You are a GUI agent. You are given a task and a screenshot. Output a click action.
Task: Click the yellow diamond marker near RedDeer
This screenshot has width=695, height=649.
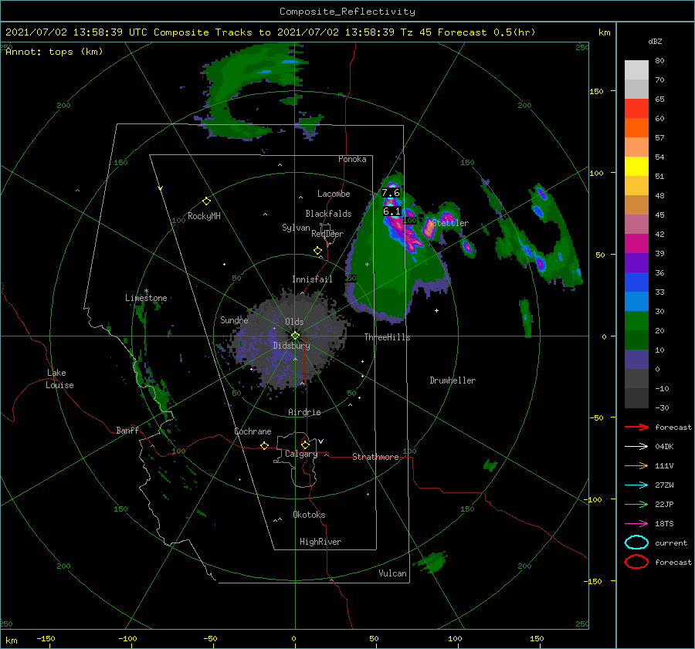pos(317,251)
